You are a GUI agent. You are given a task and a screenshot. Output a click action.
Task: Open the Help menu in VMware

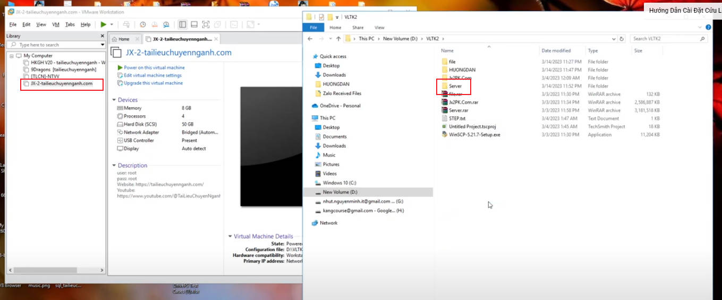tap(86, 24)
